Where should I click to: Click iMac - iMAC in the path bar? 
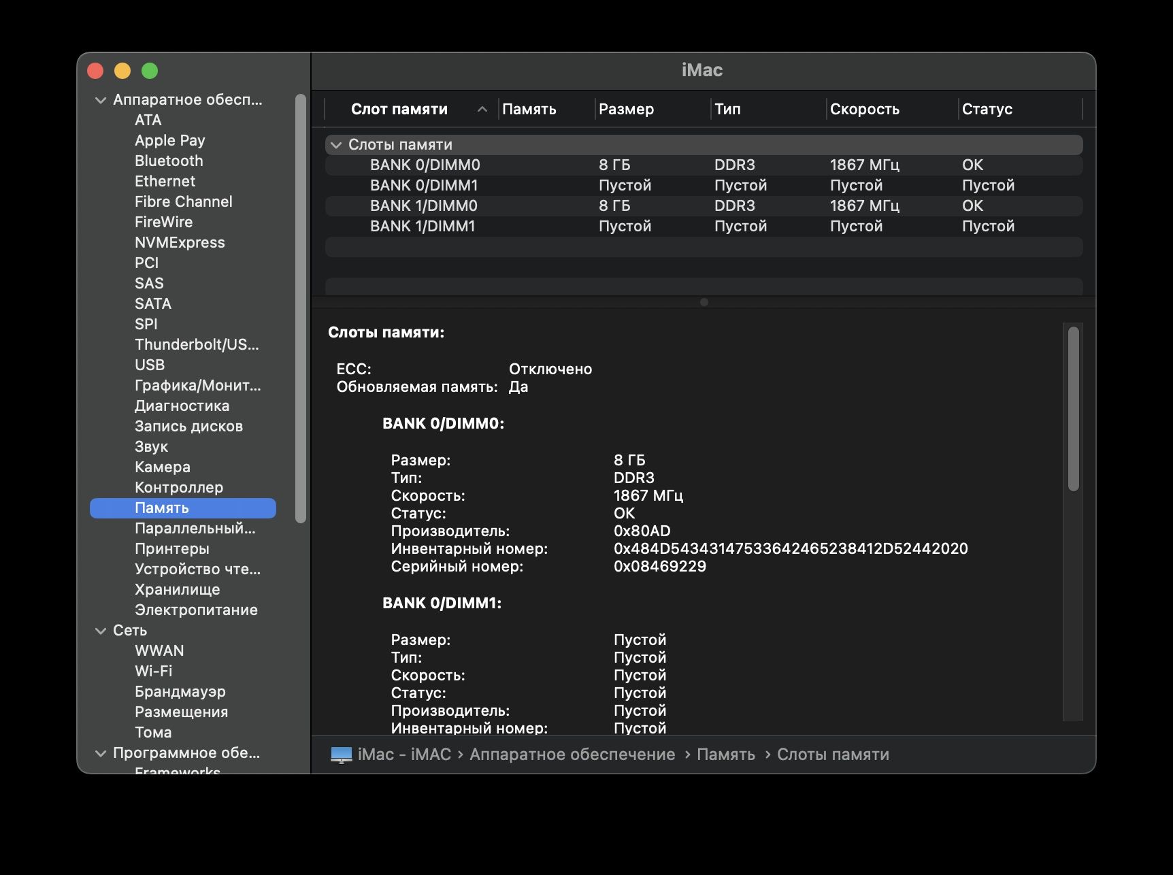404,755
